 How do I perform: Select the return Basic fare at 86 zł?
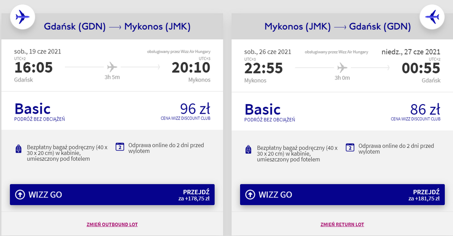tap(342, 111)
